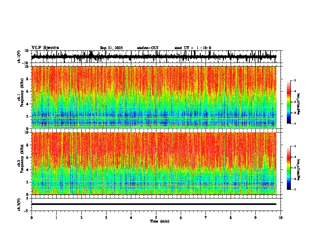Click the "8" kHz tick on ch.1 frequency axis

tap(28, 79)
